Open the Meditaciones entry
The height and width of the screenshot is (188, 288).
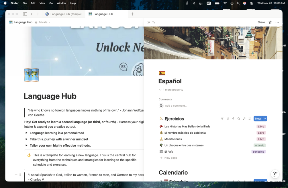(x=173, y=139)
